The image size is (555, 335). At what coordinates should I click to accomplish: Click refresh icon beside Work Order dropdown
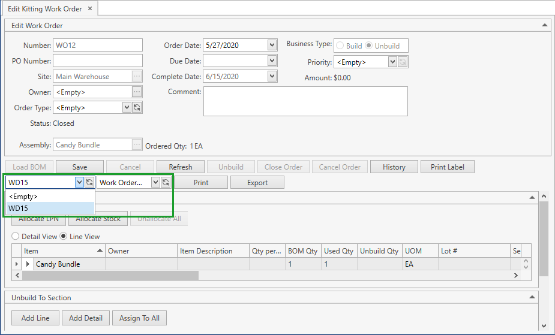click(166, 182)
